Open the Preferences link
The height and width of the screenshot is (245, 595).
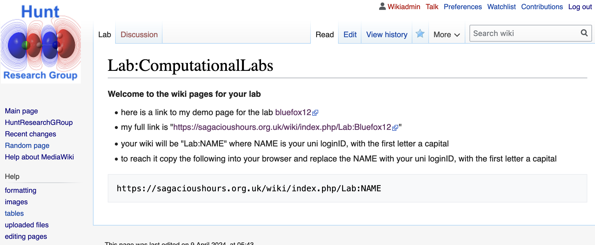463,7
